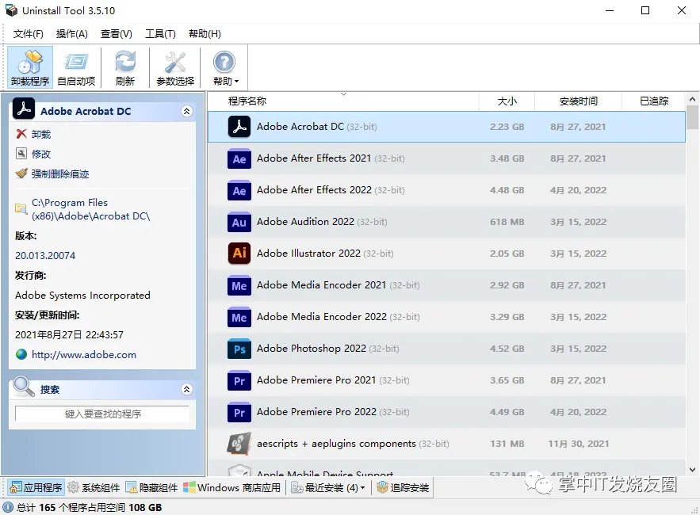Click 强制删除痕迹 force removal action
The width and height of the screenshot is (700, 515).
[59, 174]
